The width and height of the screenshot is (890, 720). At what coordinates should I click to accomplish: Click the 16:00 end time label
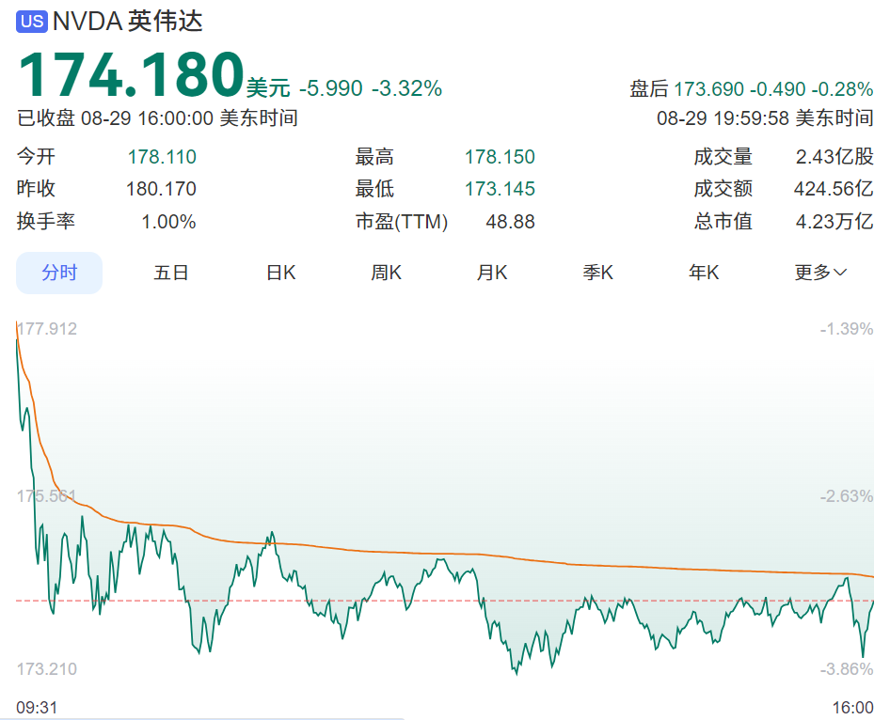[x=852, y=708]
